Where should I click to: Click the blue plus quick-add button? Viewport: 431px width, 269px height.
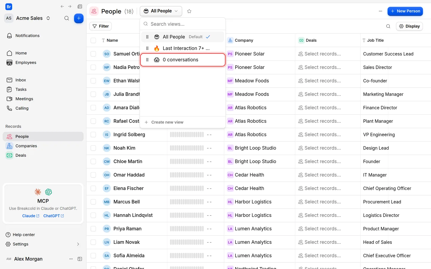click(x=79, y=18)
